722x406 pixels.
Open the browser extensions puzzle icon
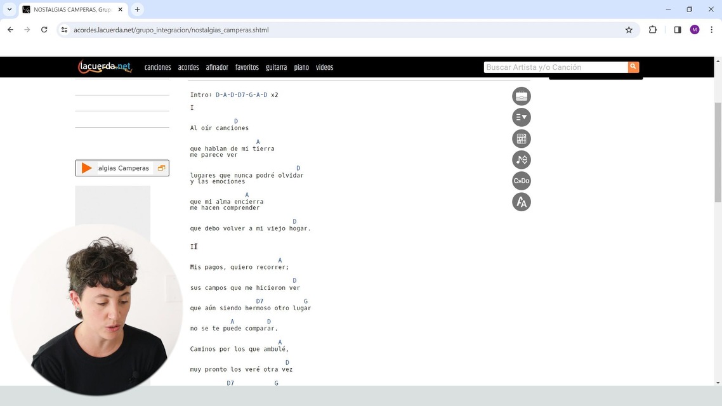[652, 30]
